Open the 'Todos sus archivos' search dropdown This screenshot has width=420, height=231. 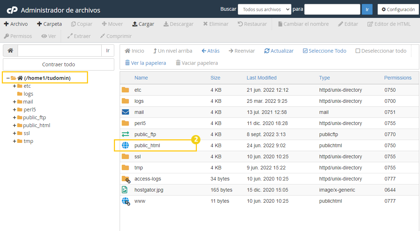click(x=264, y=9)
